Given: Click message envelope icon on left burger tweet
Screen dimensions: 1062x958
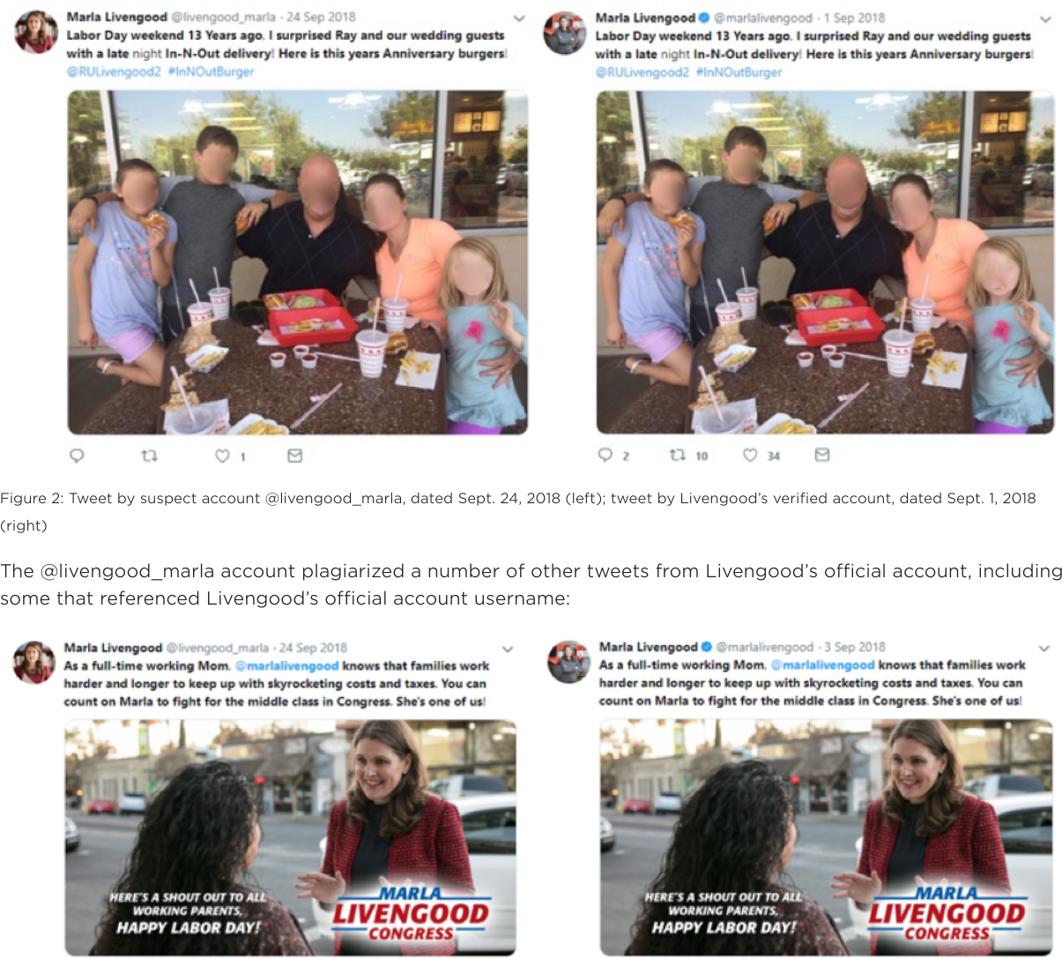Looking at the screenshot, I should click(295, 456).
